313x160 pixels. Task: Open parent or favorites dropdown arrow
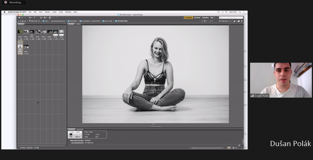(x=25, y=17)
